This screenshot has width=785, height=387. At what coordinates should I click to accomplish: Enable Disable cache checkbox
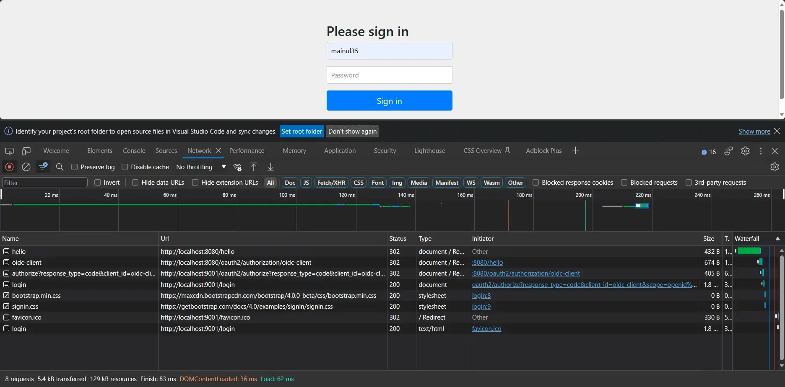125,167
